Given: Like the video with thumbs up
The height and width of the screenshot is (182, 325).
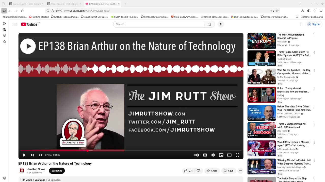Looking at the screenshot, I should [x=188, y=171].
